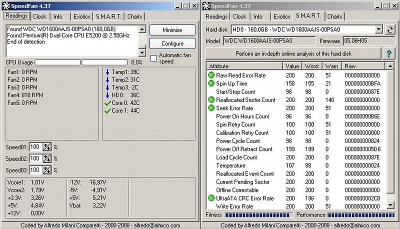Select the Current Pending Sector row
400x229 pixels.
coord(296,182)
